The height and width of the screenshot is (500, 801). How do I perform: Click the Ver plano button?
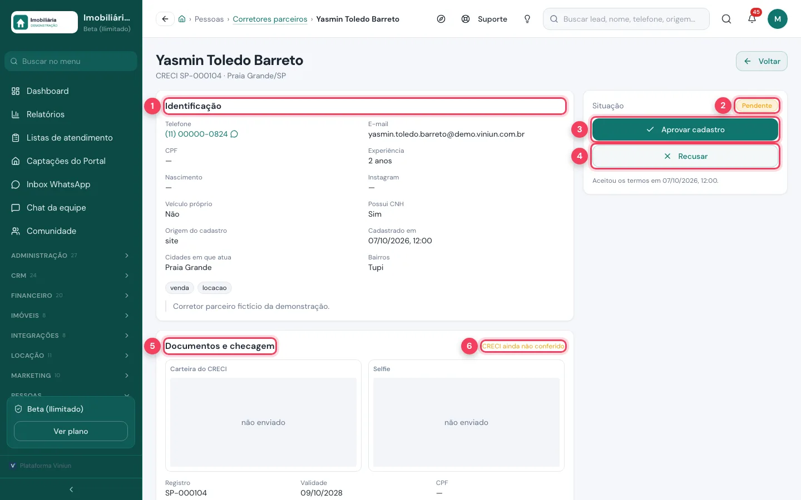[71, 431]
